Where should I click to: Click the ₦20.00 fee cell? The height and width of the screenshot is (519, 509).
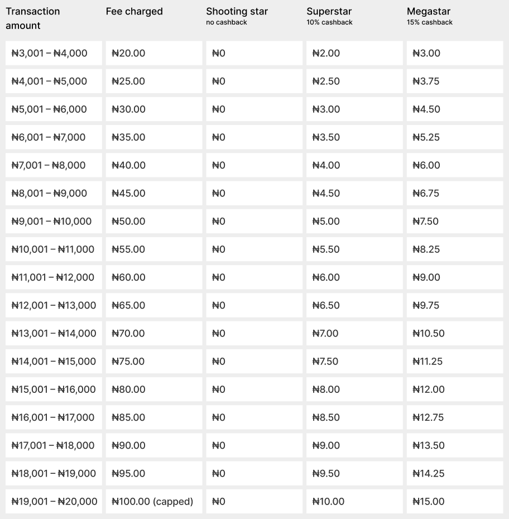point(154,53)
